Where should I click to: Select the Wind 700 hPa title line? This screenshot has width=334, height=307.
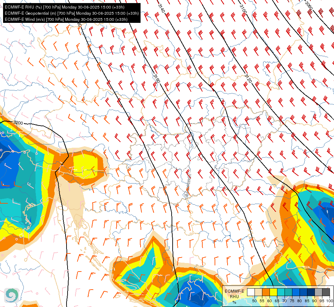pyautogui.click(x=66, y=19)
